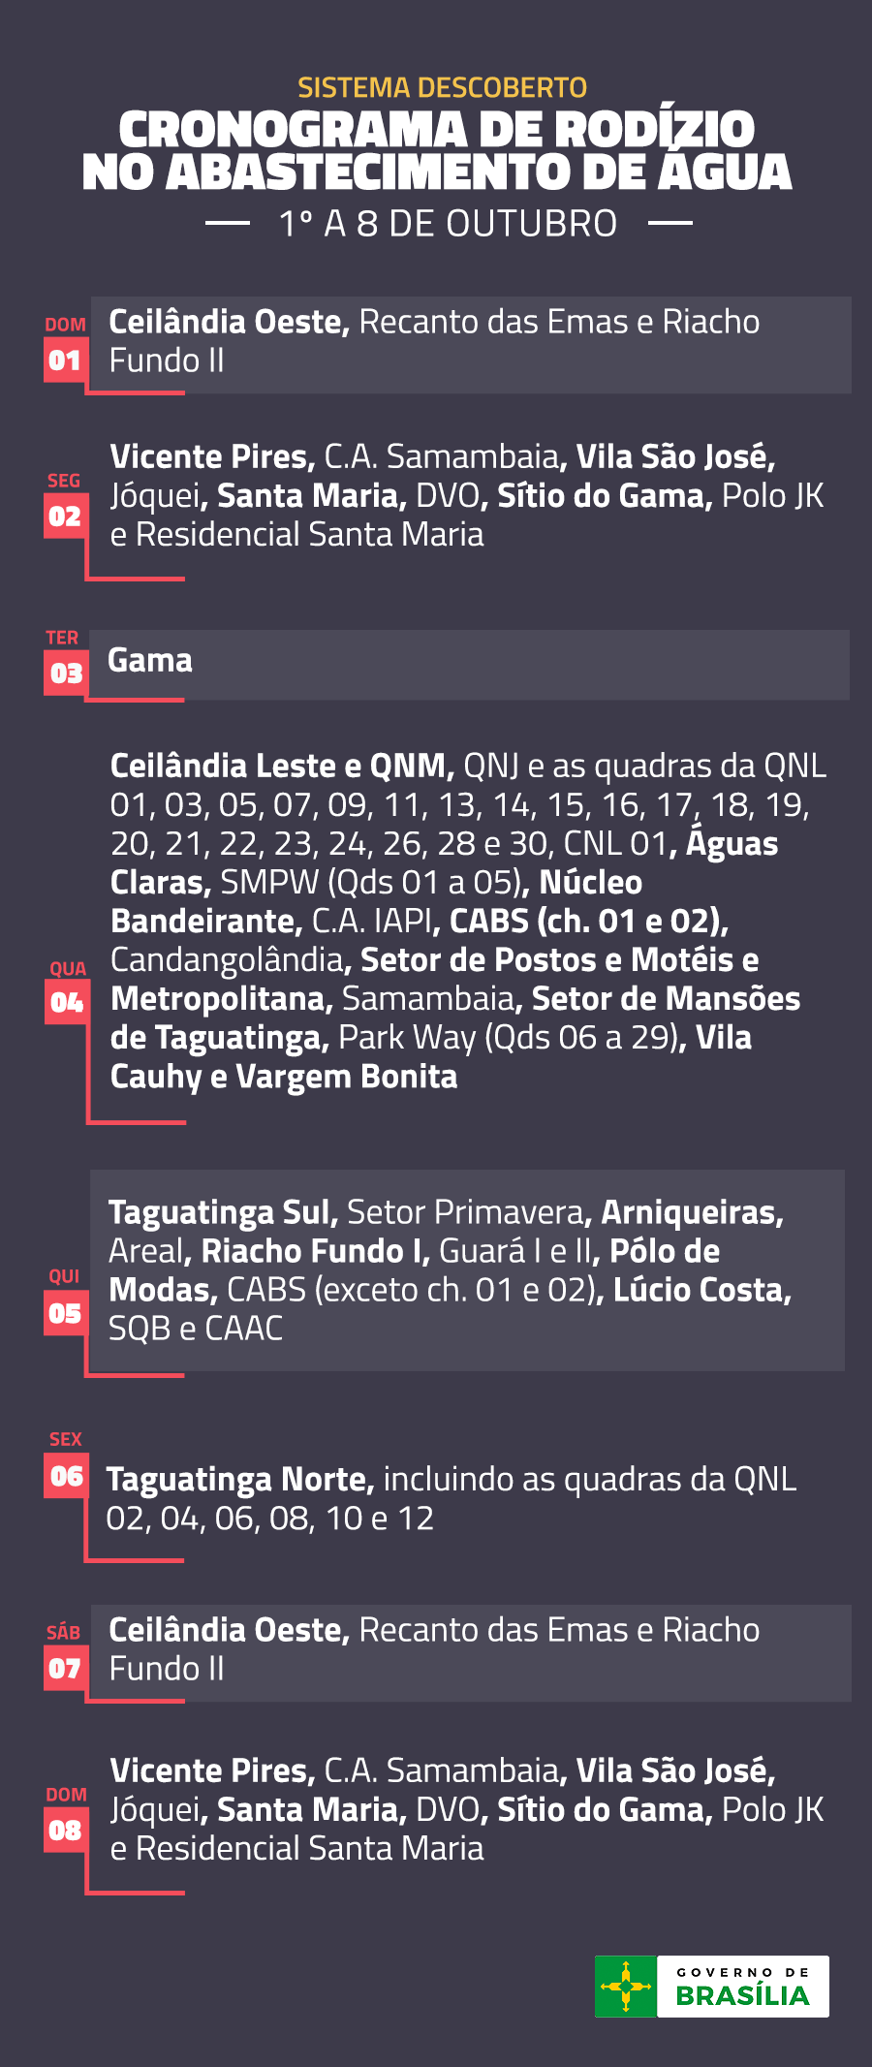Image resolution: width=872 pixels, height=2067 pixels.
Task: Click the red 02 date badge
Action: tap(65, 517)
